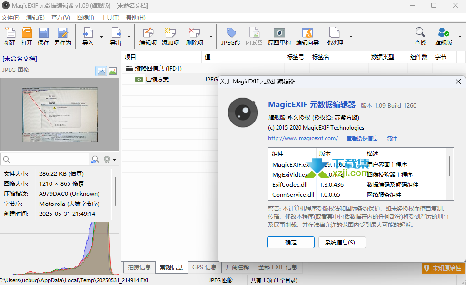This screenshot has width=466, height=285.
Task: Click the 未知原始性 shield status badge
Action: coord(443,268)
